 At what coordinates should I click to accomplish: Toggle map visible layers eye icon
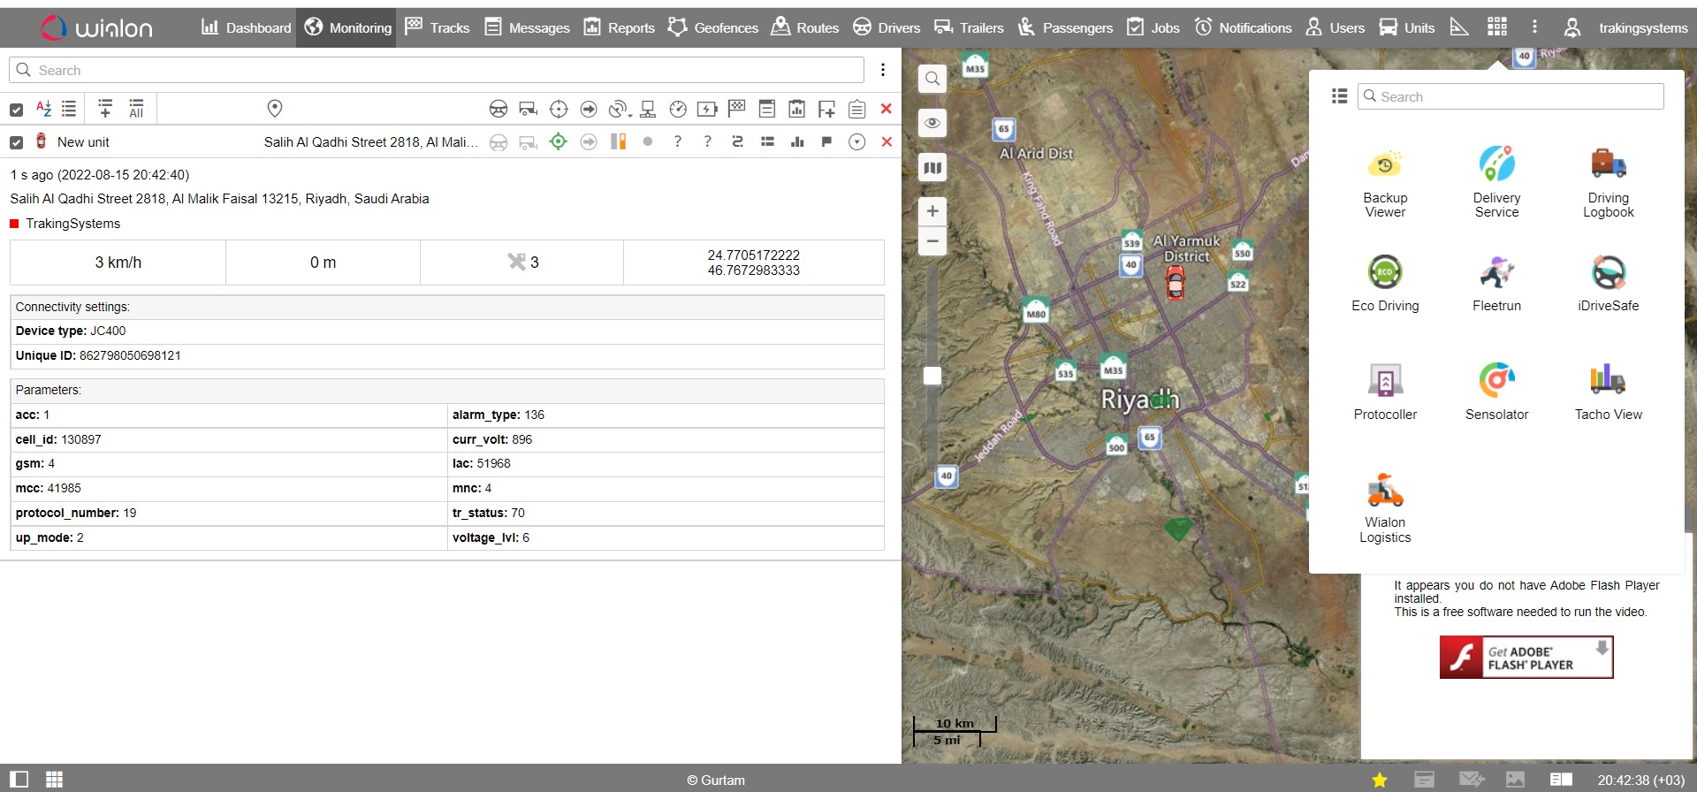pos(932,123)
